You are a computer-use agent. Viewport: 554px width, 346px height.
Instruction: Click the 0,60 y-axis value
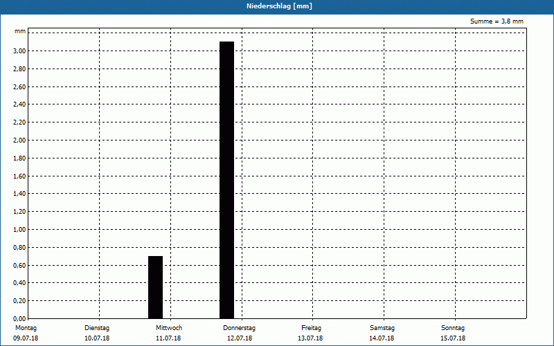(19, 266)
